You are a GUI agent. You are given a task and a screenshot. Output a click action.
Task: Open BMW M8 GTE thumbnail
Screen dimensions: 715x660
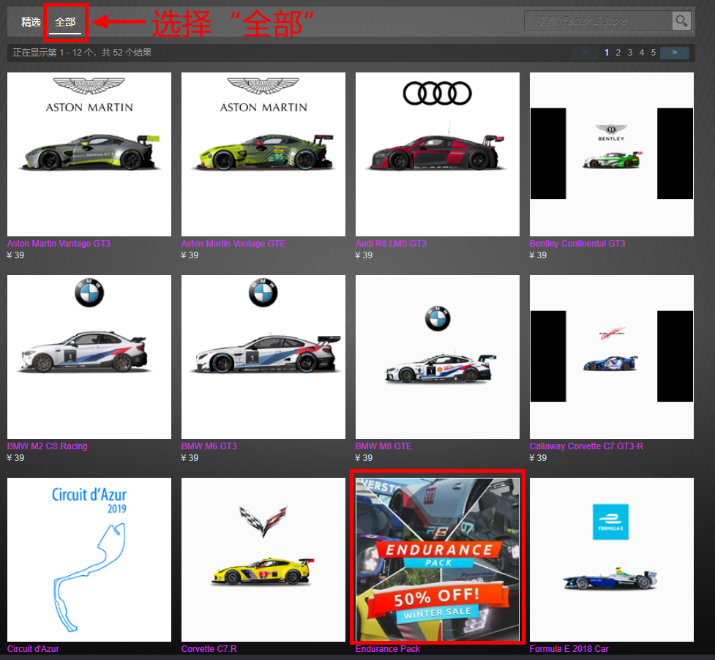[x=438, y=357]
